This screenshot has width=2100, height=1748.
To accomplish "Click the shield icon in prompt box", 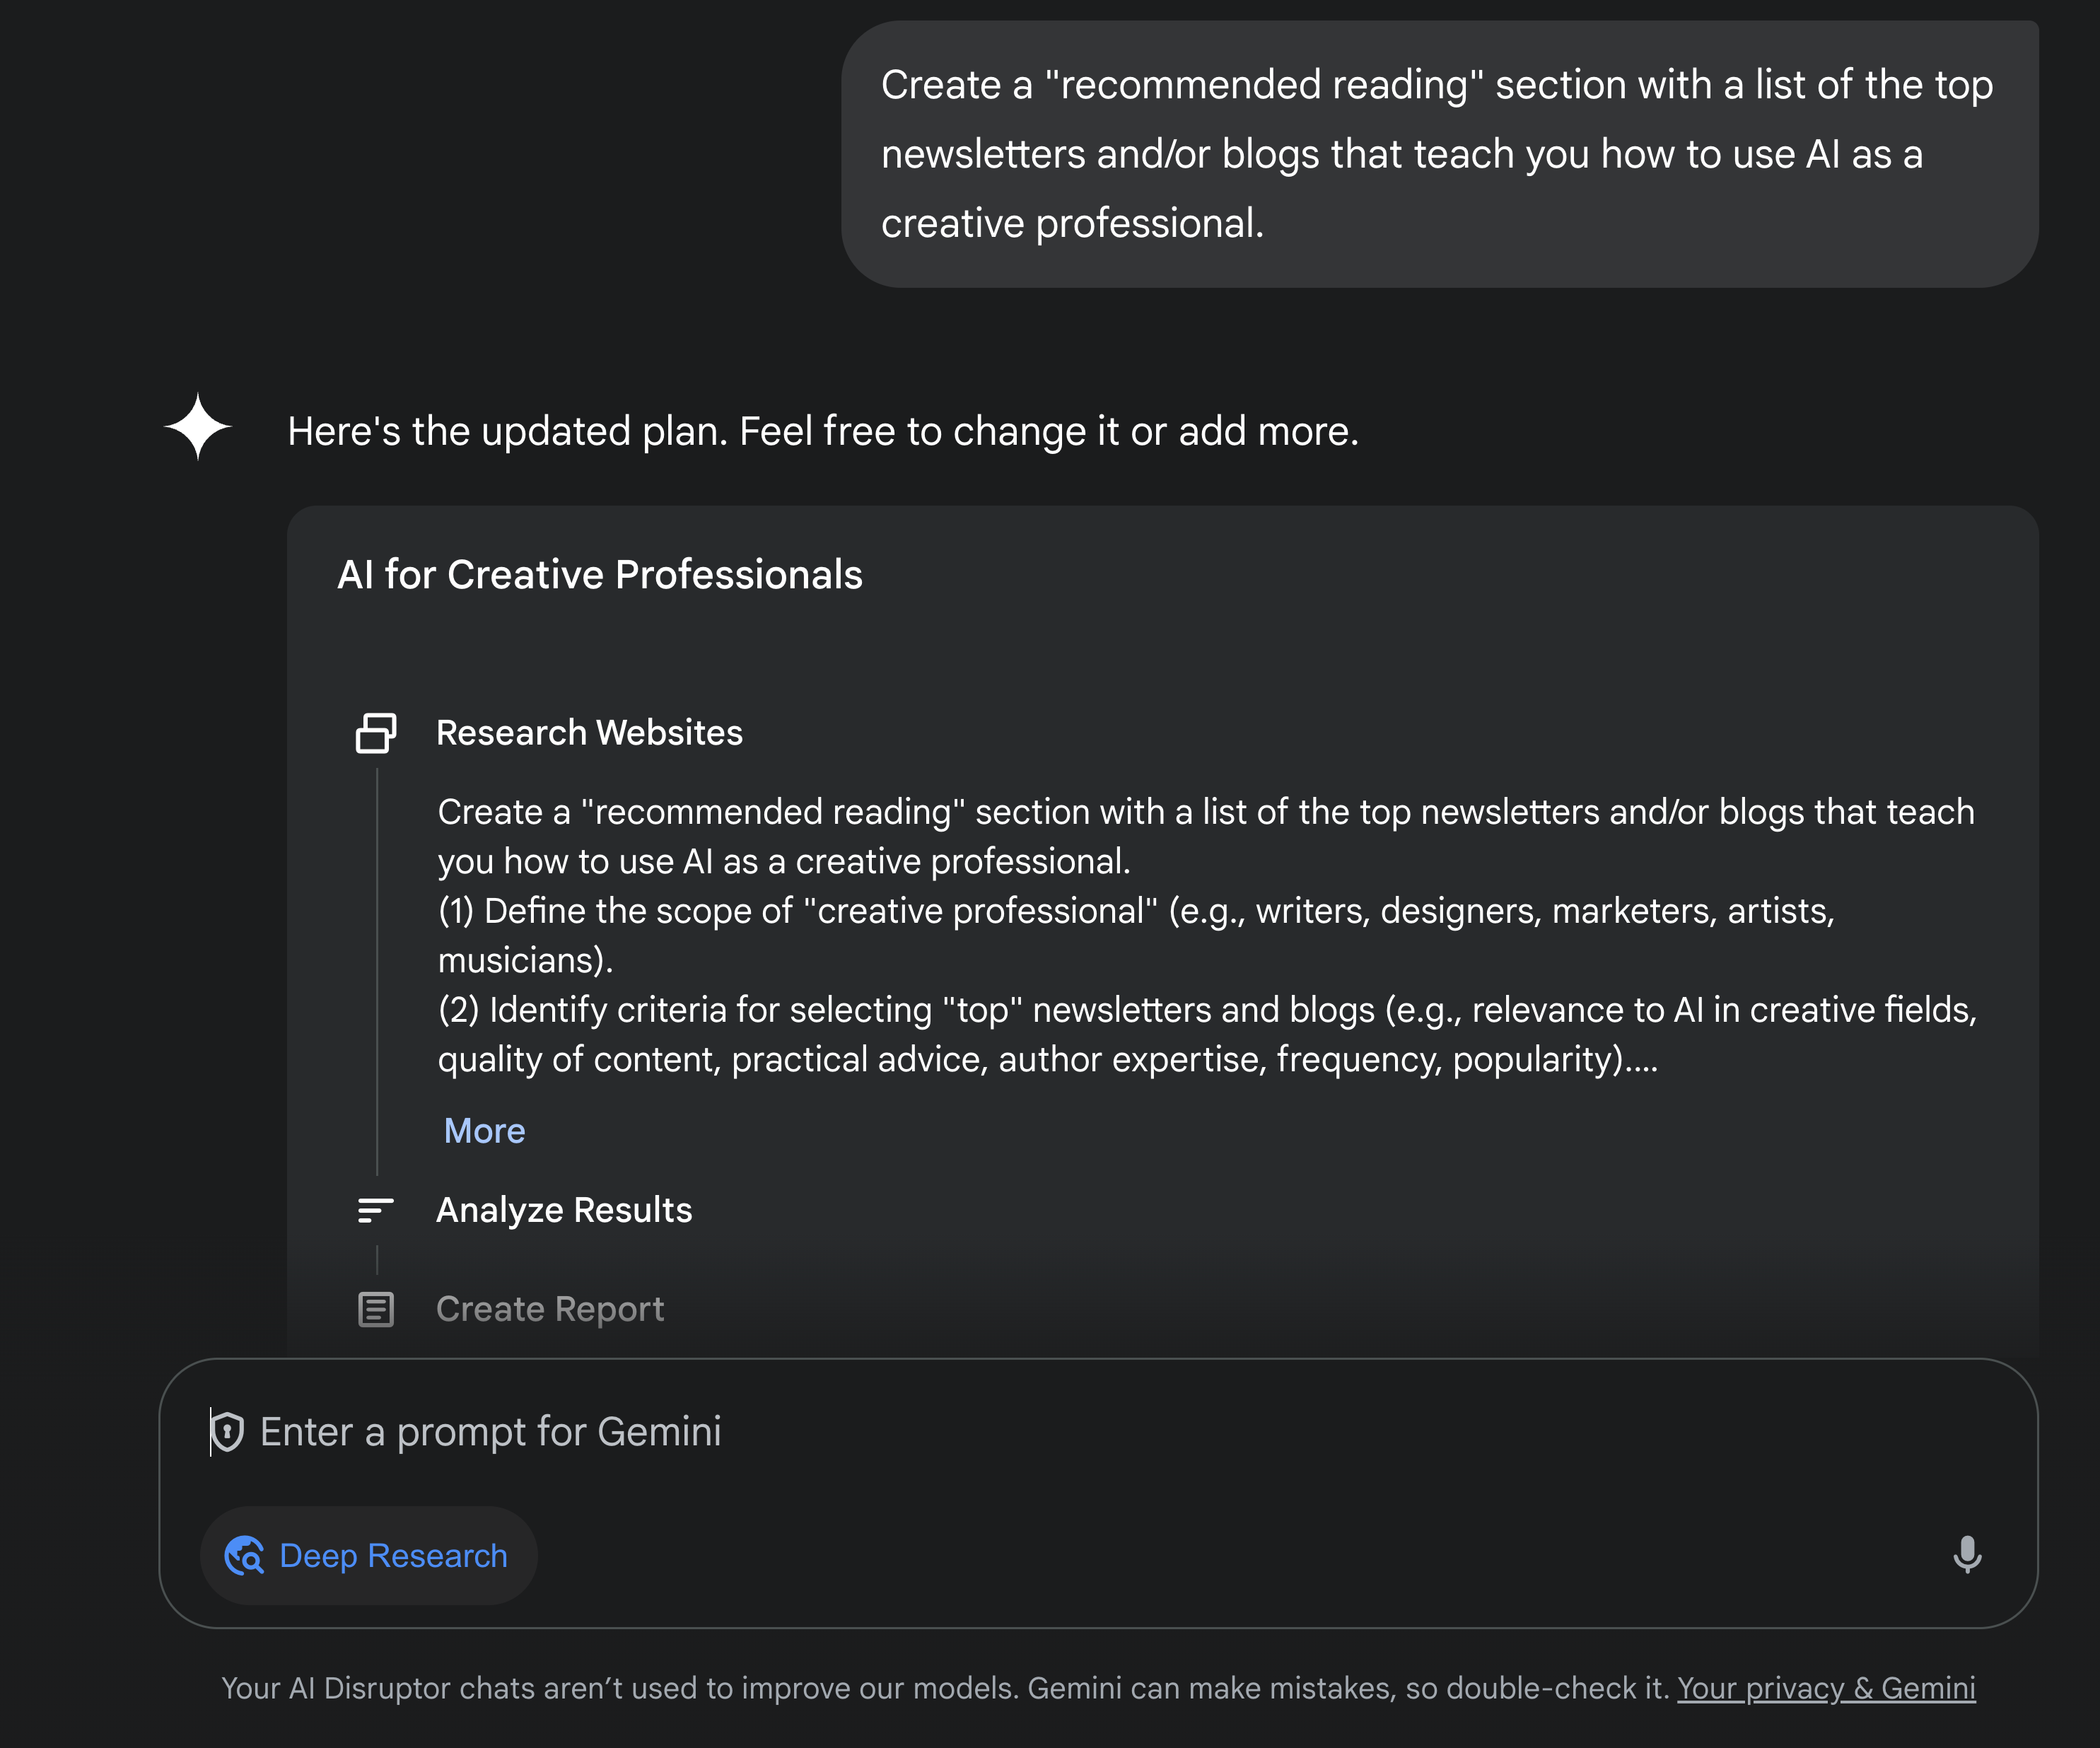I will [228, 1432].
